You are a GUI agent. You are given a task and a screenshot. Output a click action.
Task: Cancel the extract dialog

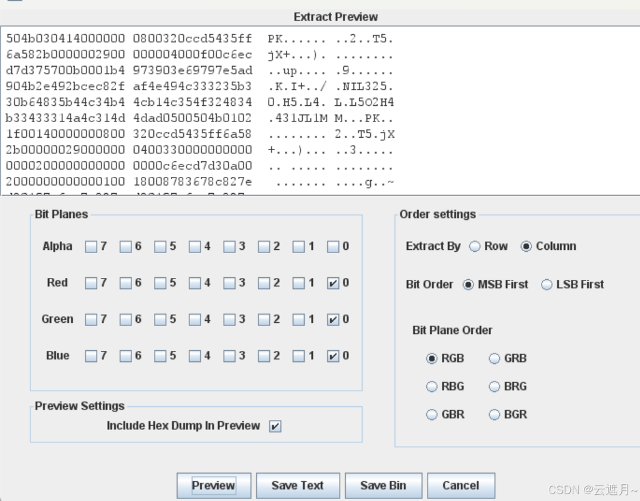click(x=461, y=485)
